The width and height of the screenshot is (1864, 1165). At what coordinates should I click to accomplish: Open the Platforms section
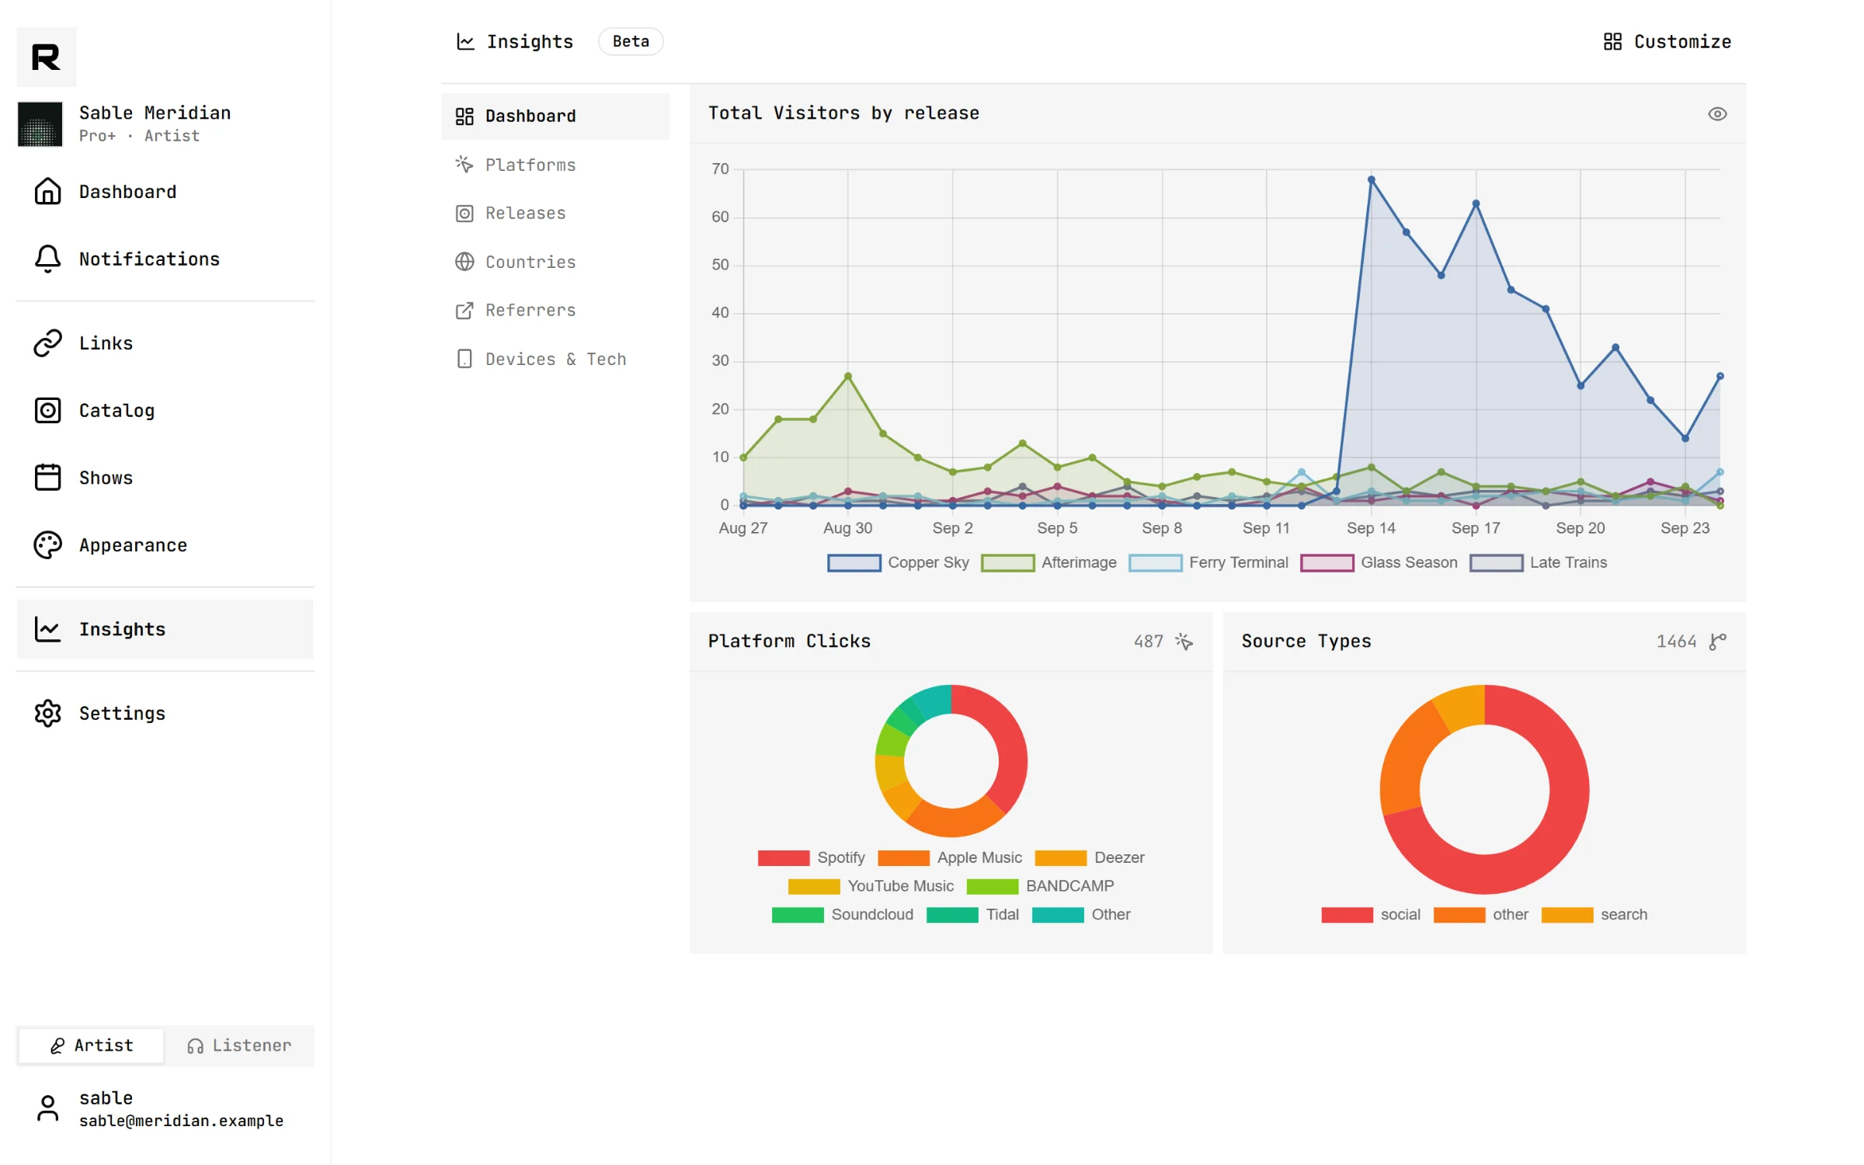pyautogui.click(x=555, y=165)
